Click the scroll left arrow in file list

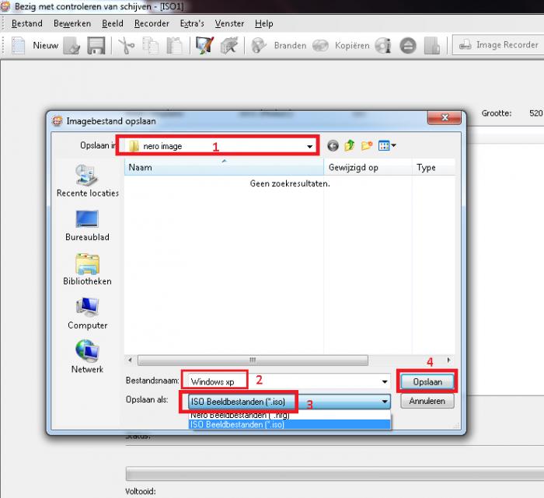pyautogui.click(x=130, y=360)
